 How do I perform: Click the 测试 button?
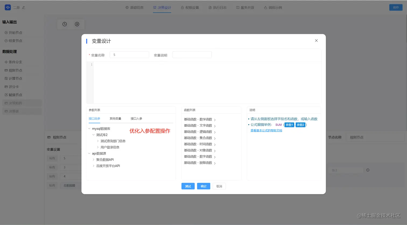click(188, 186)
